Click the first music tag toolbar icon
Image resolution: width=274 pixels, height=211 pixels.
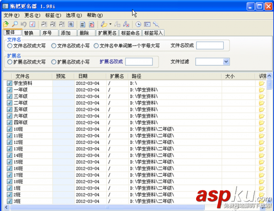[44, 24]
